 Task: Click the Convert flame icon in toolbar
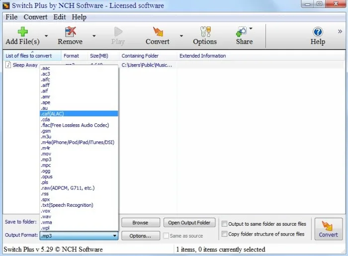click(x=158, y=32)
